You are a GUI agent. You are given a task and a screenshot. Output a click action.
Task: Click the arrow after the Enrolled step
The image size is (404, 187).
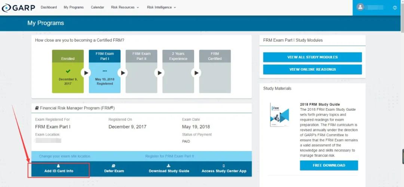86,73
